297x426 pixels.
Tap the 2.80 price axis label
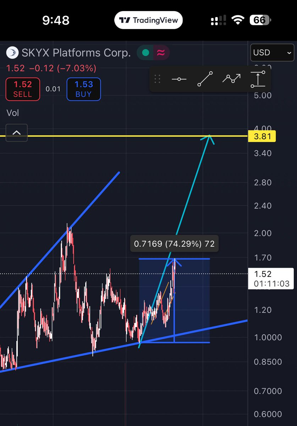point(263,182)
